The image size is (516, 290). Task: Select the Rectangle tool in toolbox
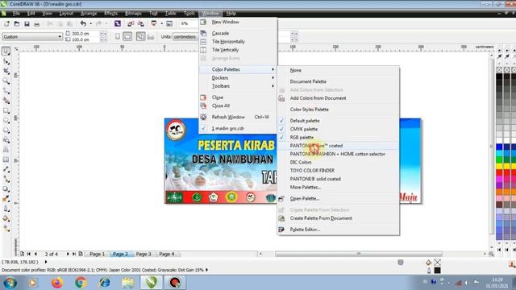click(6, 111)
